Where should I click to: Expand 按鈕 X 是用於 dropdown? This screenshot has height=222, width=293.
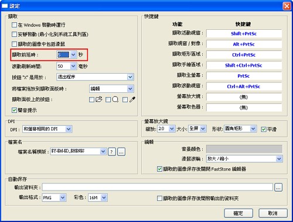tap(130, 77)
